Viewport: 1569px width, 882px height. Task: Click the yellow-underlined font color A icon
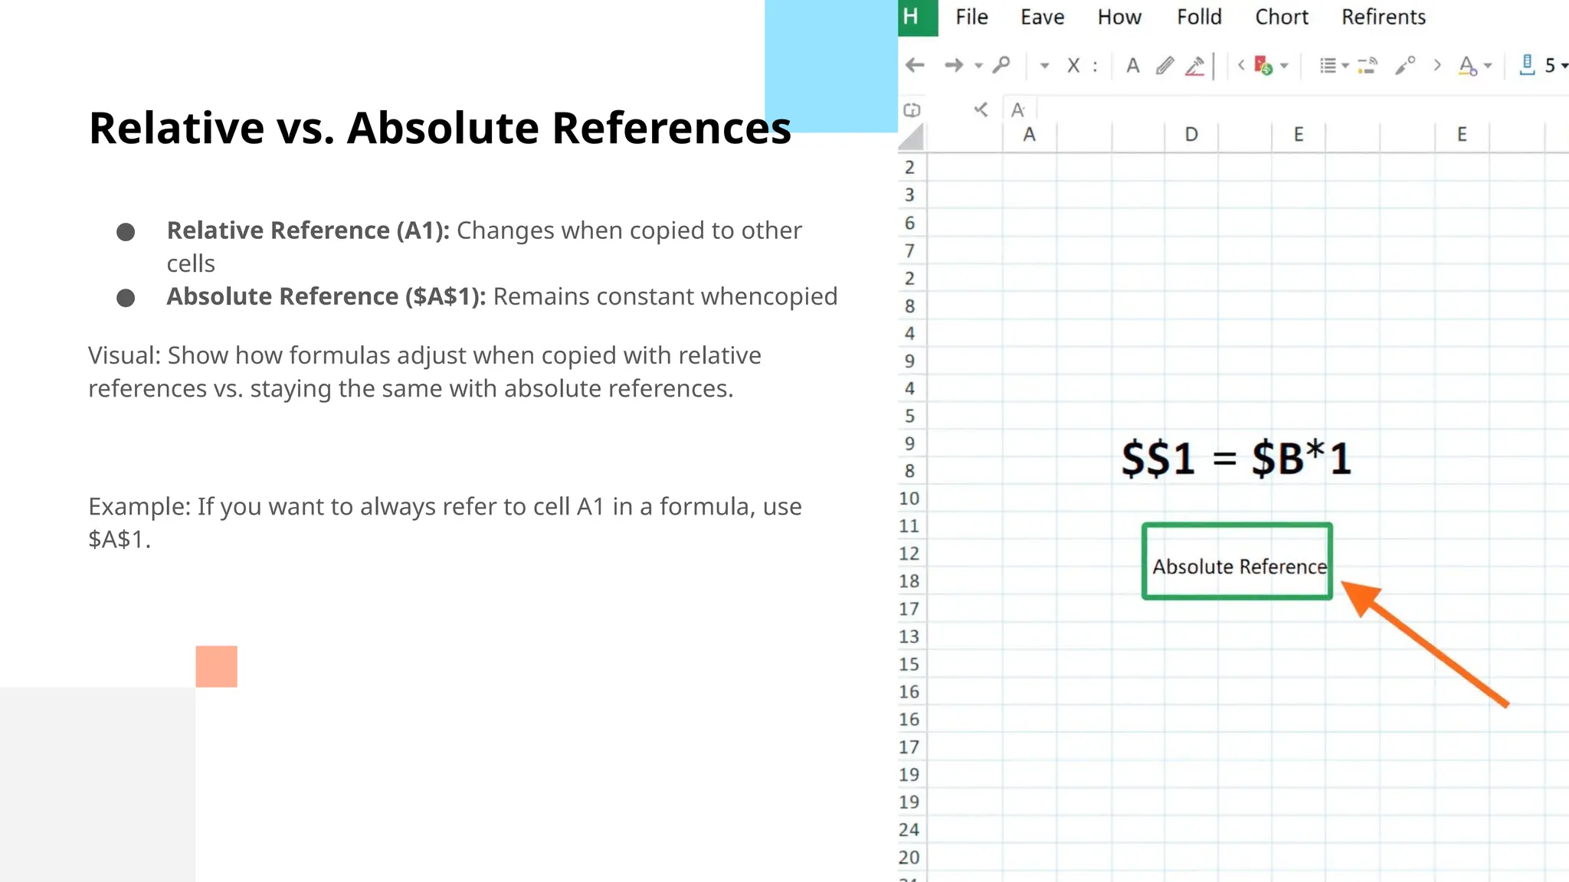pyautogui.click(x=1467, y=66)
